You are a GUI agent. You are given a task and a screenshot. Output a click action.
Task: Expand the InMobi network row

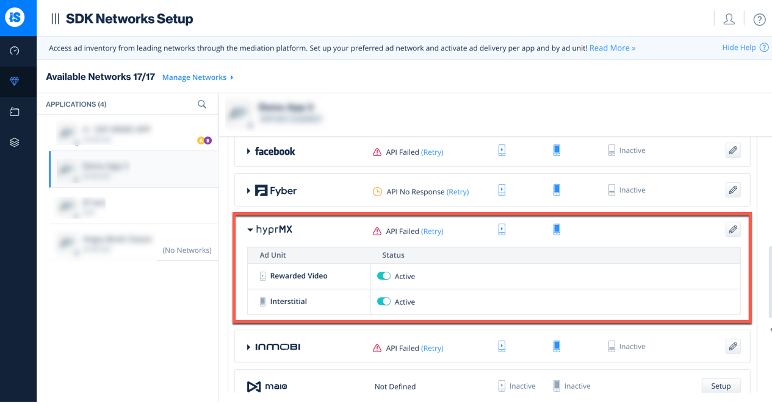point(248,347)
